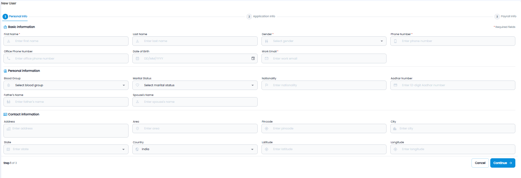Open the Select marital status dropdown

[x=195, y=85]
